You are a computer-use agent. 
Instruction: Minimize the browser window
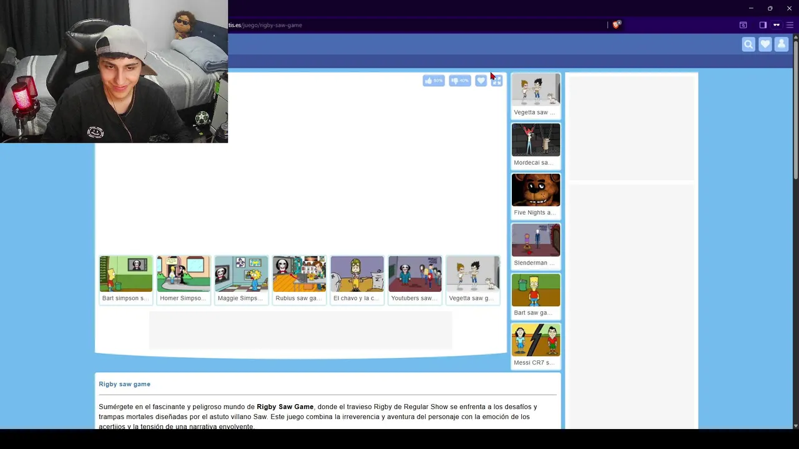[x=751, y=8]
